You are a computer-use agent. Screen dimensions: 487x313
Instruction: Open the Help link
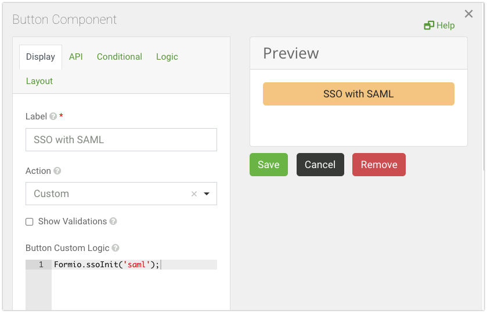tap(439, 26)
